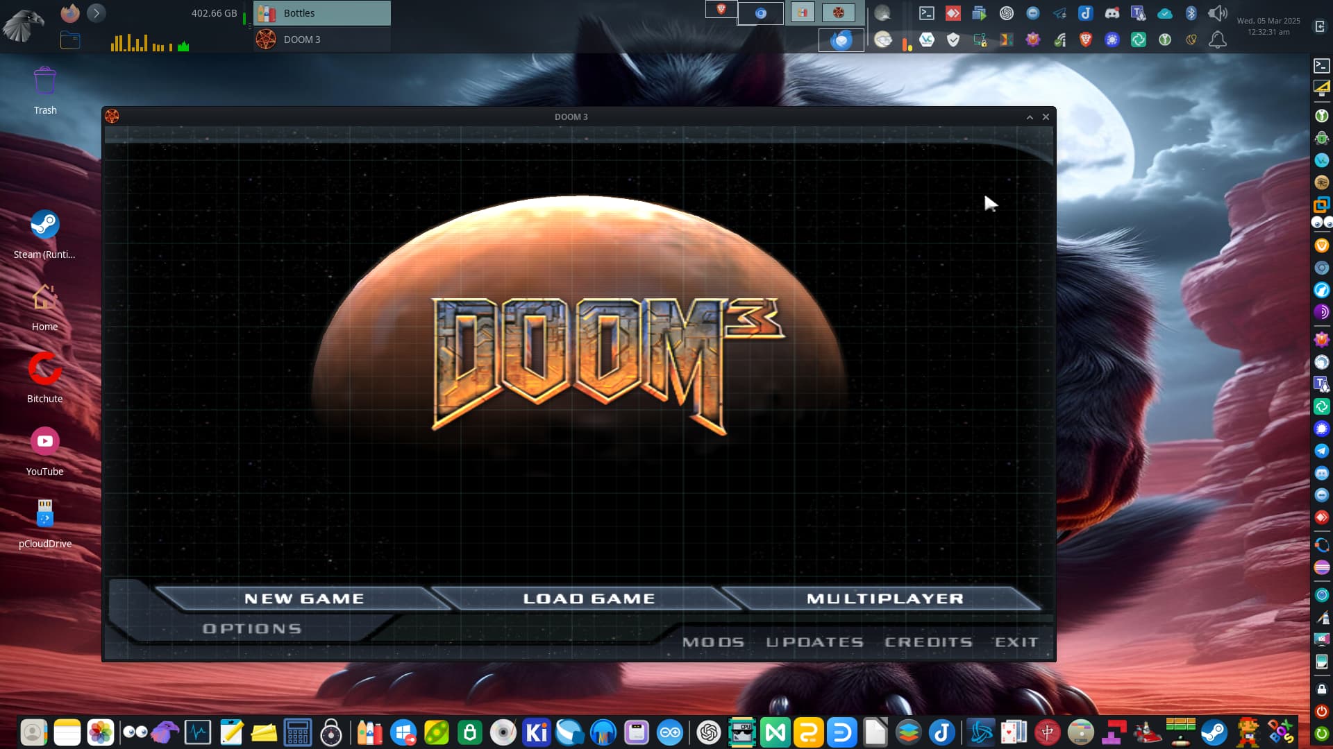This screenshot has width=1333, height=749.
Task: Launch Firefox from the top panel
Action: click(70, 13)
